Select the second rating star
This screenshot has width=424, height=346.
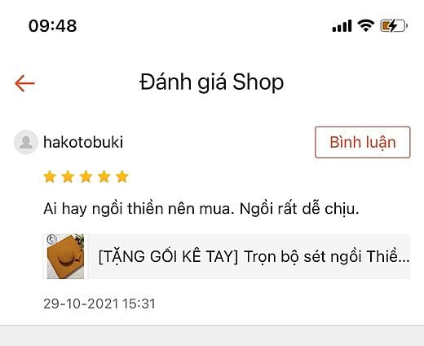(68, 176)
